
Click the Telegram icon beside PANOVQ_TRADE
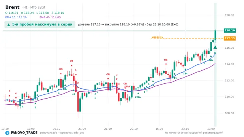(x=7, y=133)
